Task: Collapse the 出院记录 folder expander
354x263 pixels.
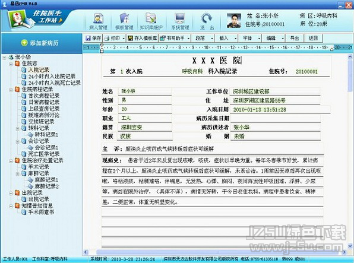Action: (11, 193)
